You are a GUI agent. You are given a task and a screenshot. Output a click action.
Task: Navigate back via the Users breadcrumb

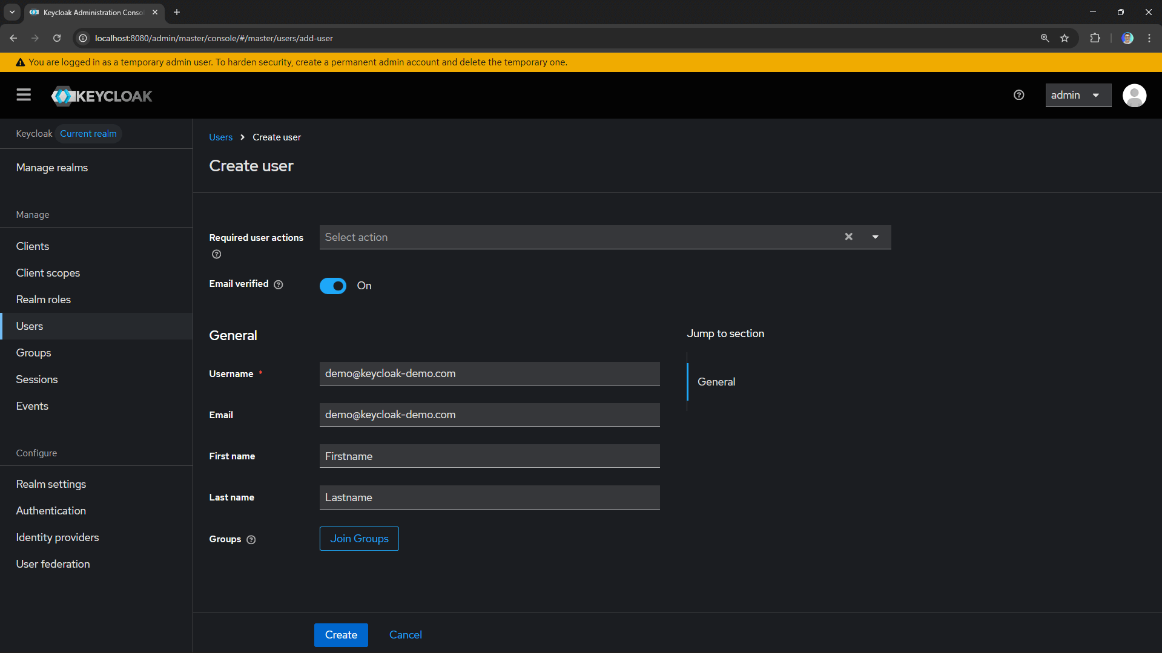point(220,137)
